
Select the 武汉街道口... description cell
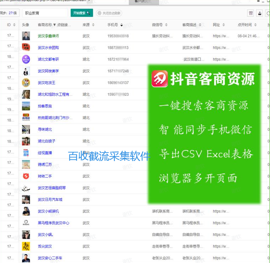click(194, 59)
